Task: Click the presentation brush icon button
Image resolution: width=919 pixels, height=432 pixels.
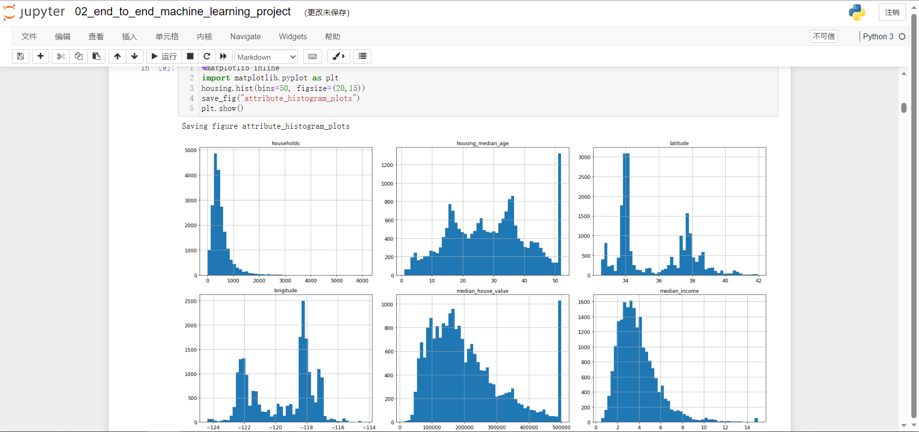Action: click(x=339, y=56)
